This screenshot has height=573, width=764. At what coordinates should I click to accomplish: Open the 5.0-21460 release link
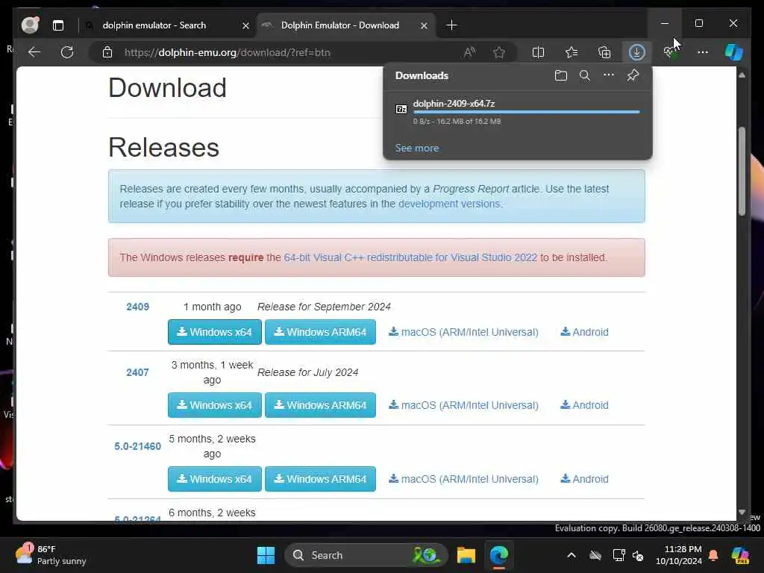137,446
